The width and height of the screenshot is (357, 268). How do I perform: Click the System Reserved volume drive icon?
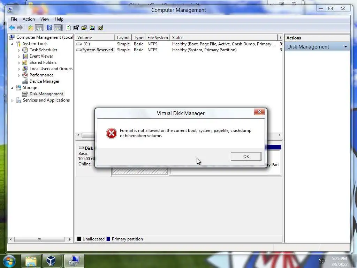(79, 50)
